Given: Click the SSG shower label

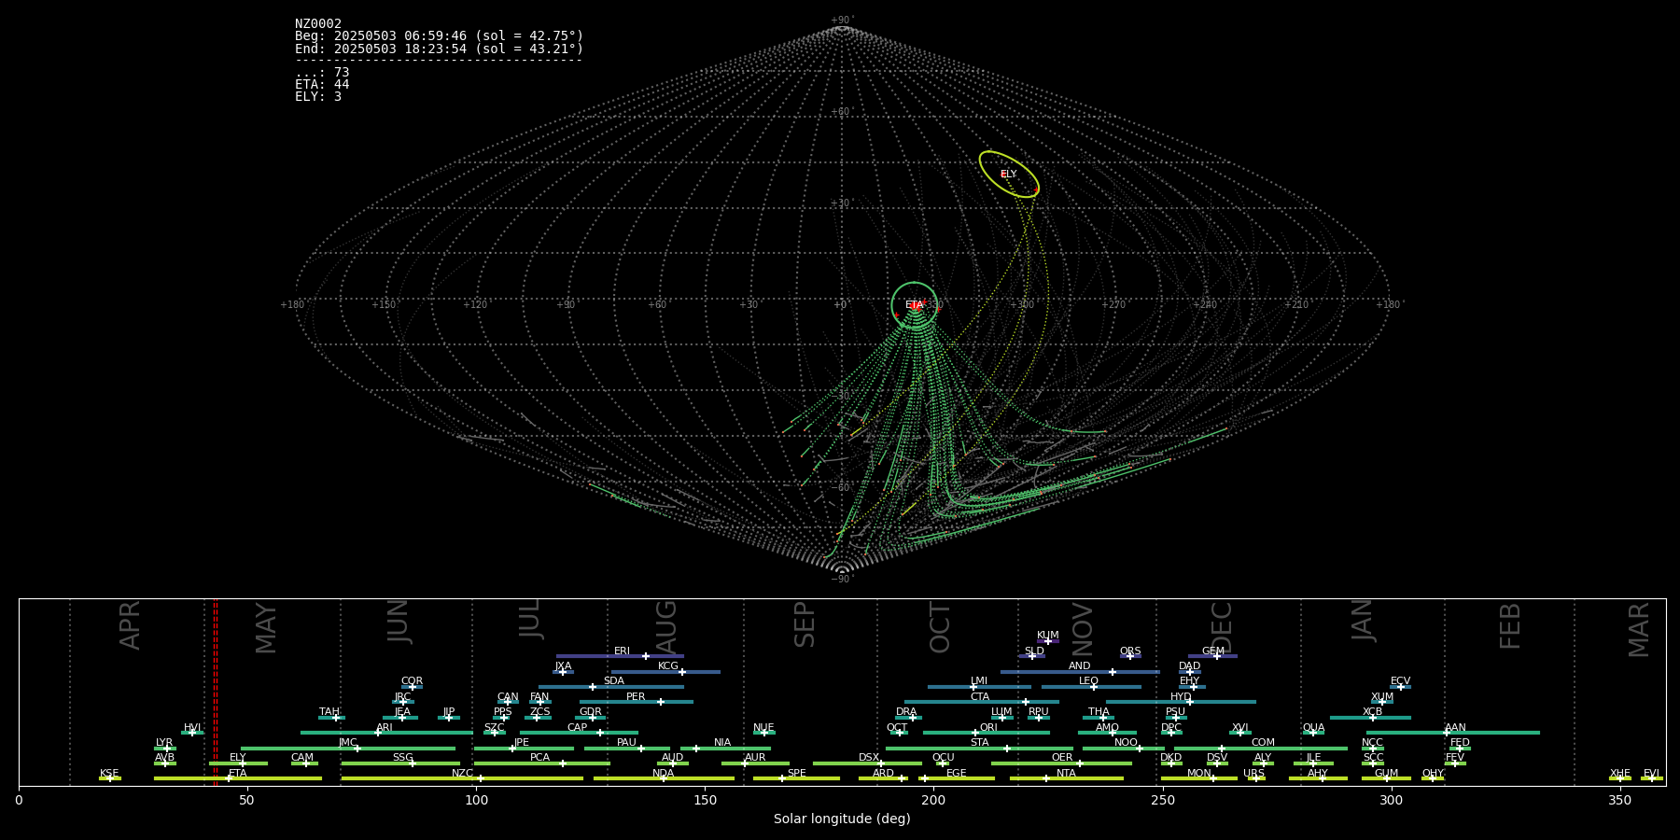Looking at the screenshot, I should click(x=402, y=758).
